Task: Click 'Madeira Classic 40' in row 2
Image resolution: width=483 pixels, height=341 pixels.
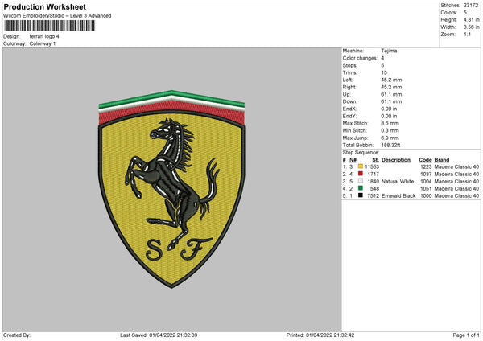Action: pyautogui.click(x=456, y=175)
